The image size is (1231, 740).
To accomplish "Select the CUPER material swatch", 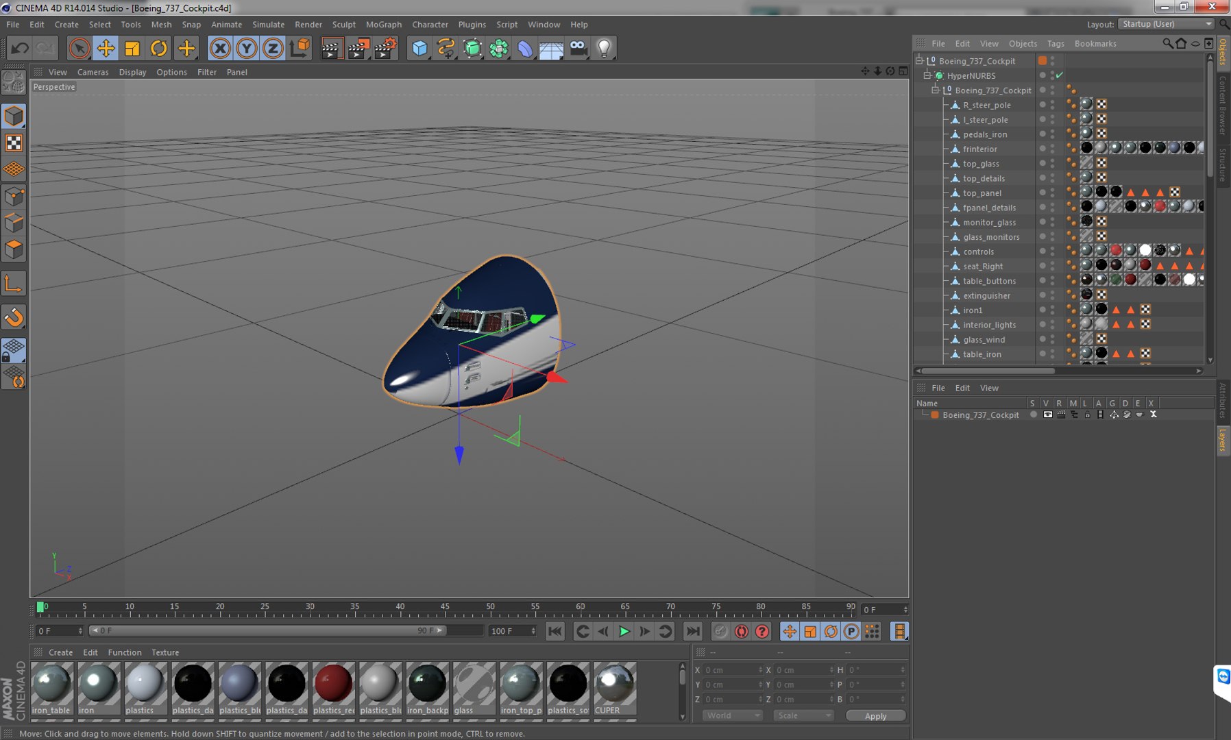I will (x=615, y=689).
